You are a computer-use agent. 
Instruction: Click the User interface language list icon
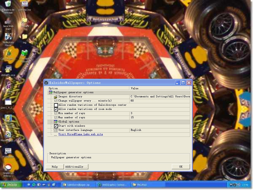coord(56,130)
